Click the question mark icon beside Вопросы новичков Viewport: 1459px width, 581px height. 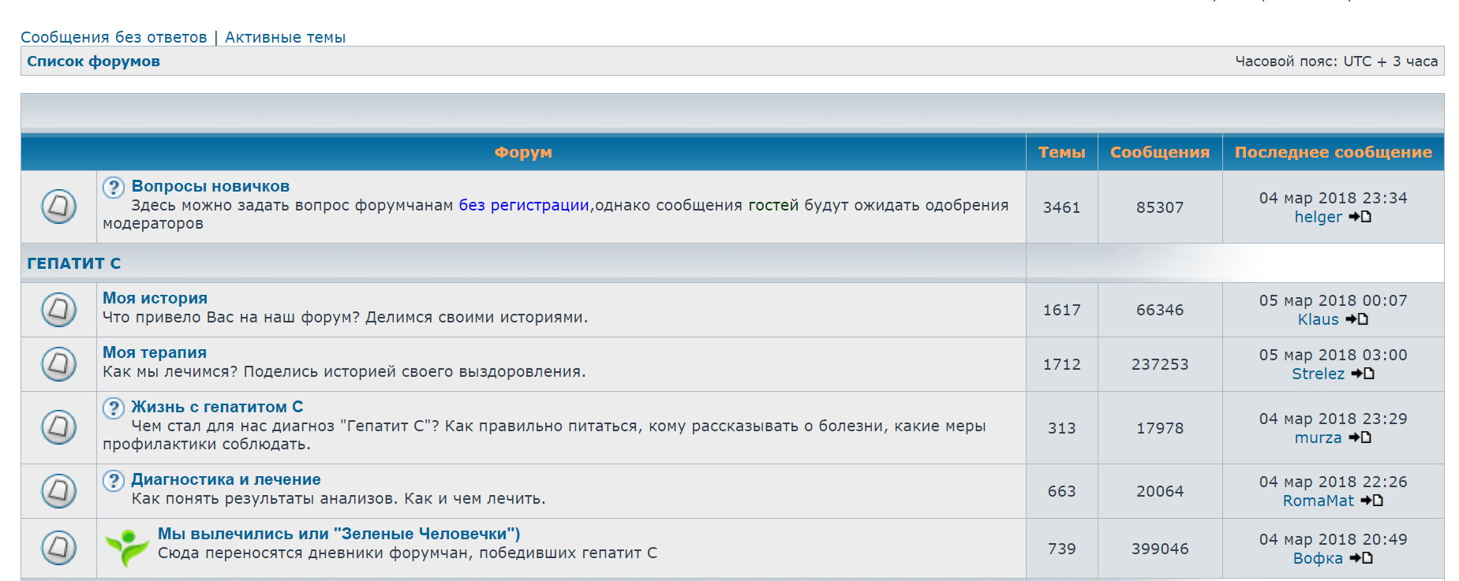point(114,187)
